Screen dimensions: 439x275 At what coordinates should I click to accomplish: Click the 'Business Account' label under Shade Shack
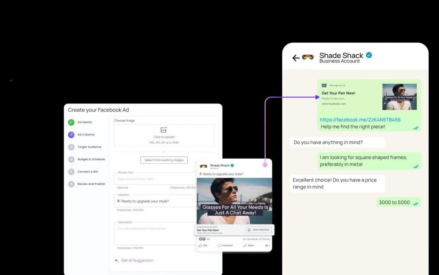click(340, 61)
